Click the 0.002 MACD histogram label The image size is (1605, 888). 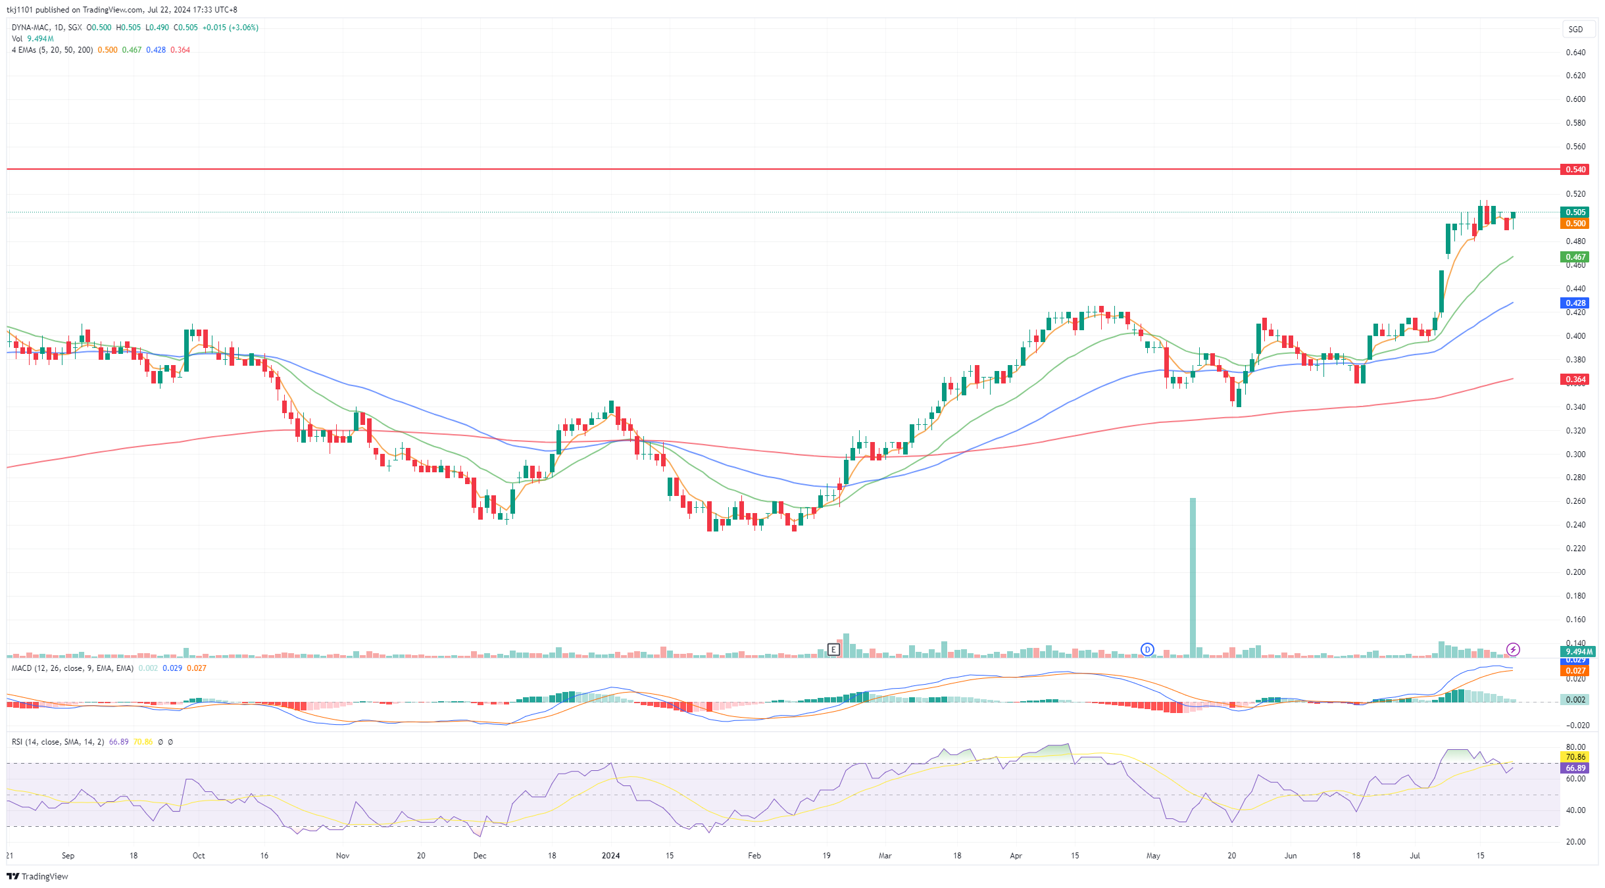click(x=1575, y=699)
